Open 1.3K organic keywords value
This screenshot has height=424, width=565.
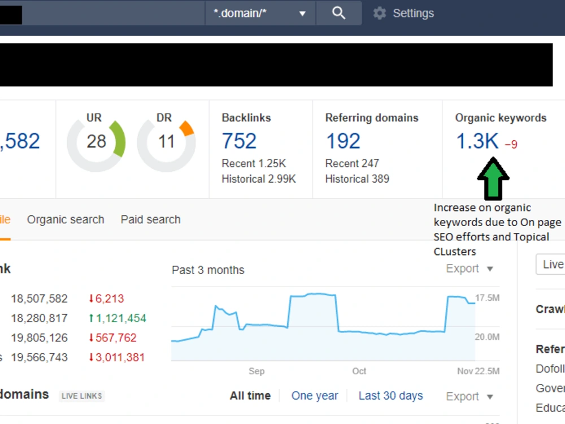pyautogui.click(x=477, y=141)
